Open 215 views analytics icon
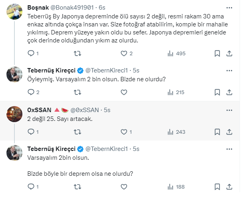 coord(170,92)
